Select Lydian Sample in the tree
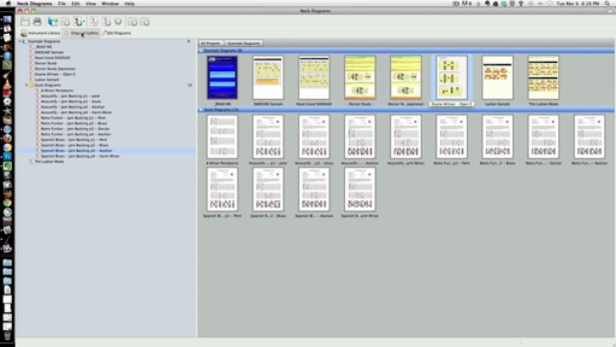 [x=47, y=80]
